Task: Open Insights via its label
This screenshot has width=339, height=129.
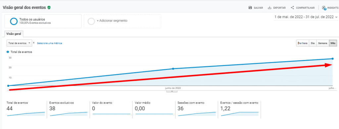Action: point(333,8)
